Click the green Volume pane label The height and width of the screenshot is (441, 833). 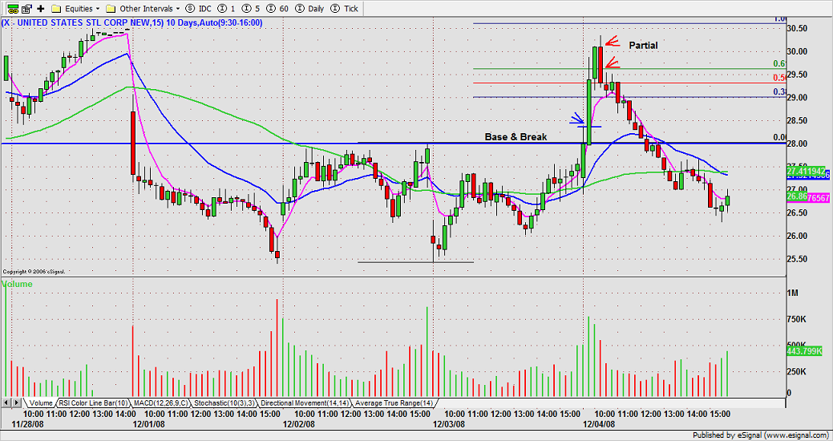coord(18,285)
